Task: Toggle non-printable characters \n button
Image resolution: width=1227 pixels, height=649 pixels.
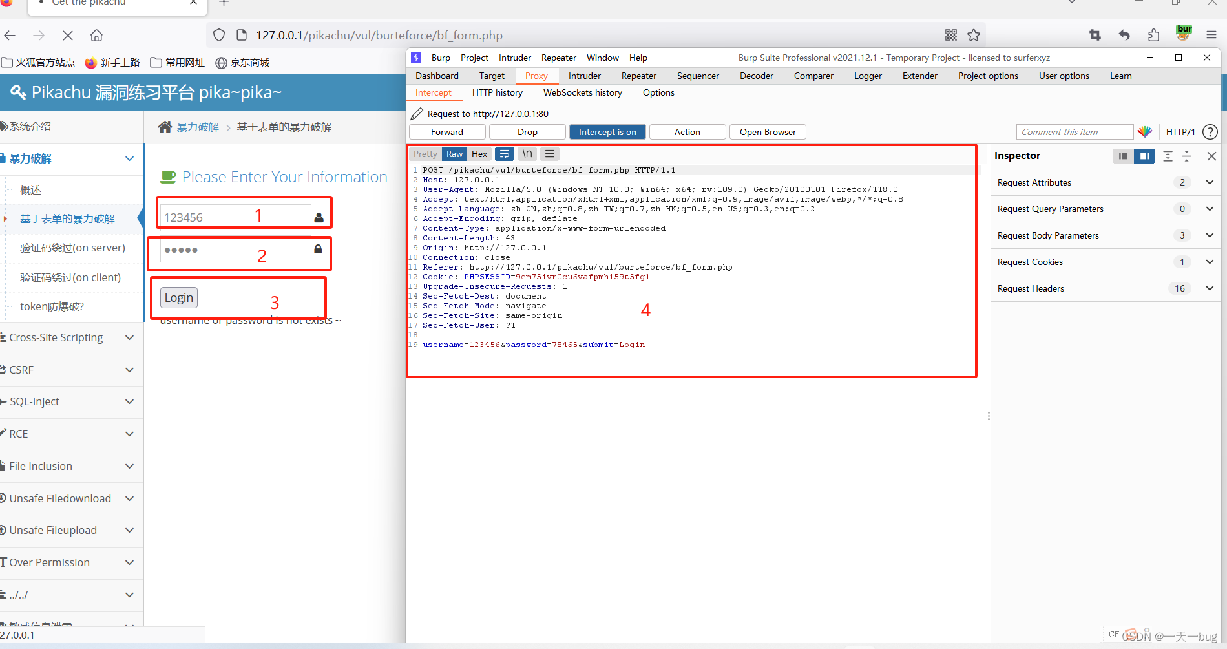Action: click(x=527, y=154)
